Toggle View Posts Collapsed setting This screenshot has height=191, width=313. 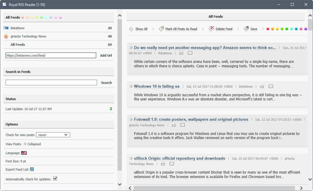tap(32, 144)
